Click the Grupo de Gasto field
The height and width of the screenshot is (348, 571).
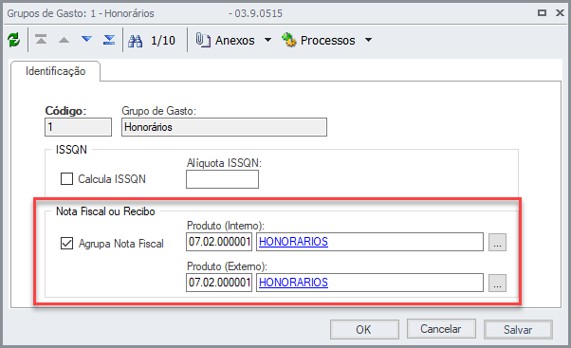coord(224,127)
